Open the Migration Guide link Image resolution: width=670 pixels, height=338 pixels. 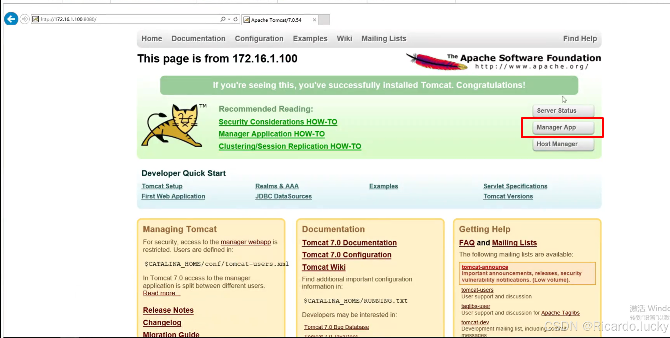coord(171,334)
